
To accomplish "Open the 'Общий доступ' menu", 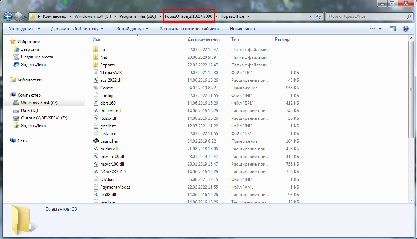I will point(131,29).
